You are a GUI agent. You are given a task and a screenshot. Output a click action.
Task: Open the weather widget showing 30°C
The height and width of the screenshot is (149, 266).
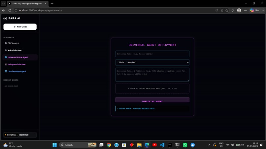[x=13, y=145]
